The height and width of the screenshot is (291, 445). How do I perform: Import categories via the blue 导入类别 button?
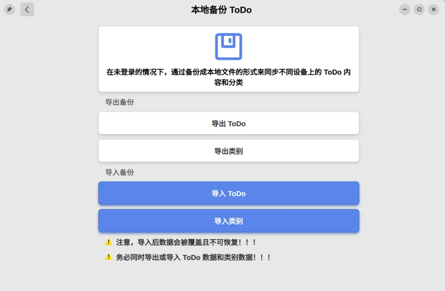(x=229, y=221)
